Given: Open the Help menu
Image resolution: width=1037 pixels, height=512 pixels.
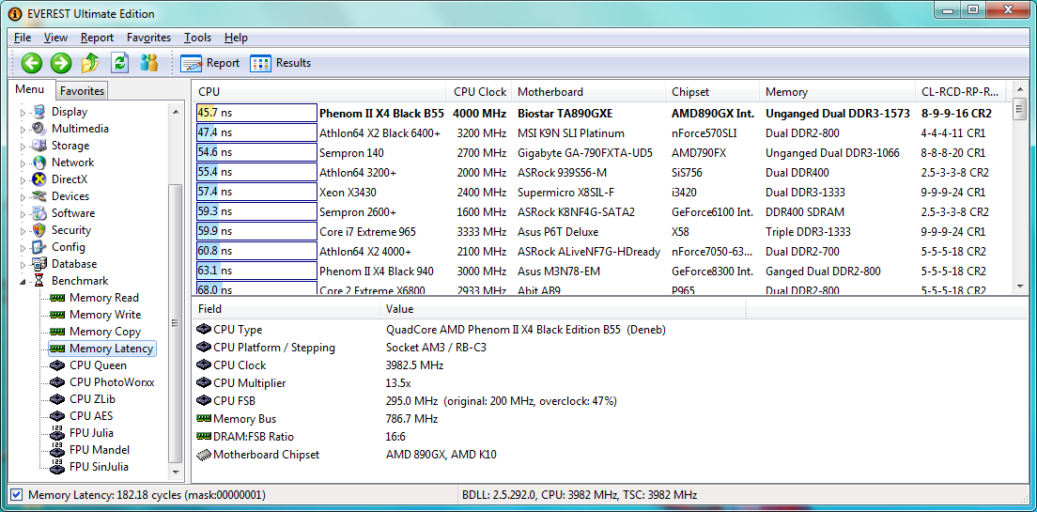Looking at the screenshot, I should pos(236,38).
